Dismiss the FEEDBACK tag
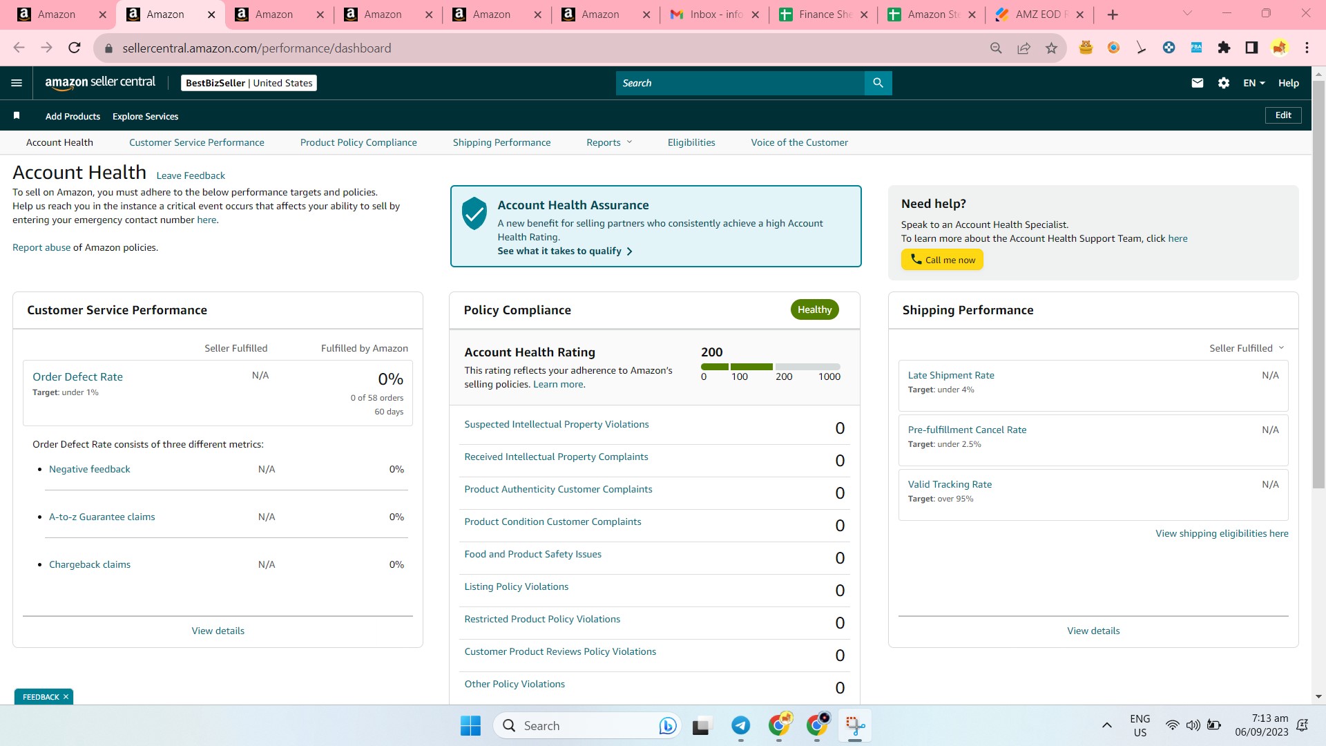 coord(66,697)
